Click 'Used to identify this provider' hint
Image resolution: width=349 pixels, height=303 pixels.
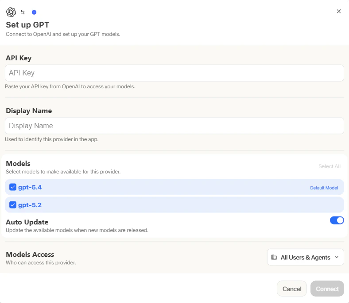click(52, 139)
